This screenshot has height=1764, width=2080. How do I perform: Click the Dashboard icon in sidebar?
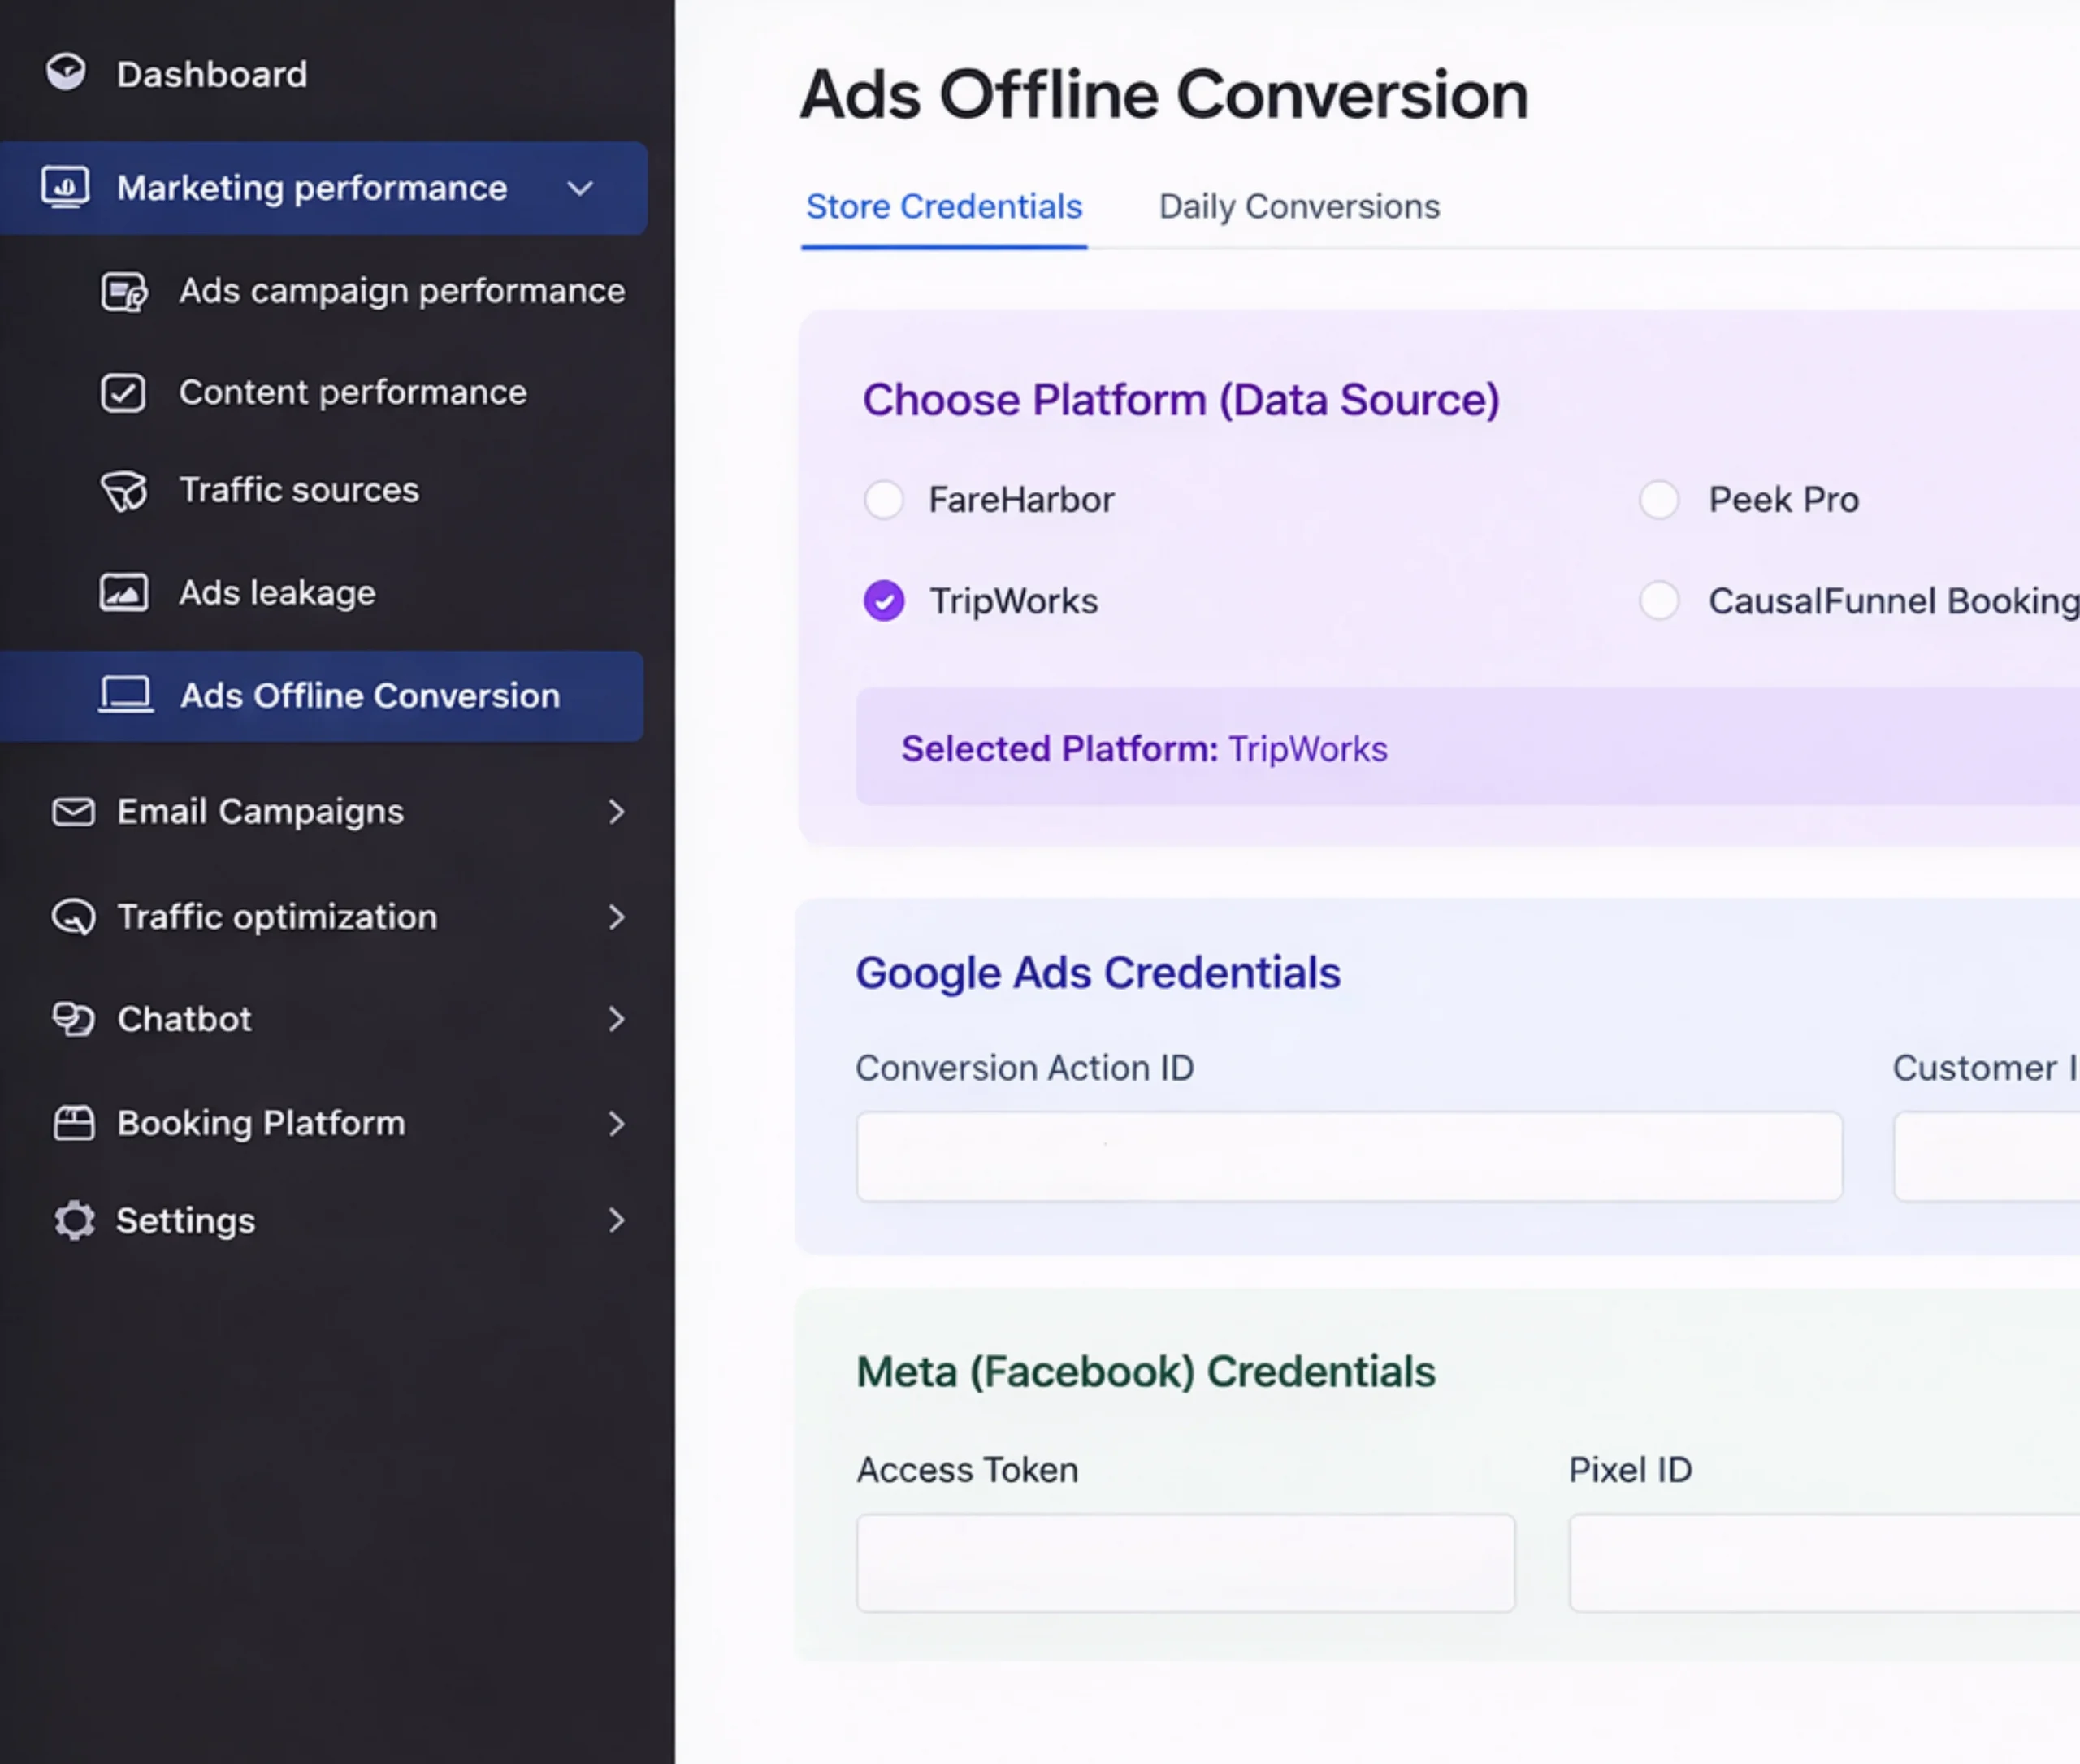click(x=66, y=73)
